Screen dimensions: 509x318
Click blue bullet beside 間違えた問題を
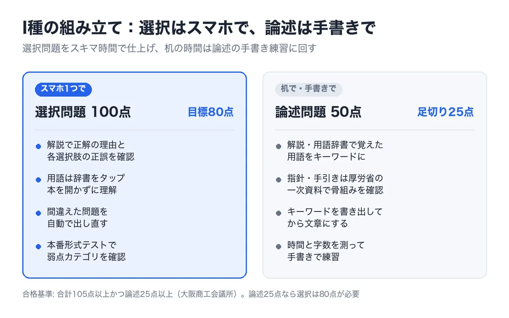38,213
